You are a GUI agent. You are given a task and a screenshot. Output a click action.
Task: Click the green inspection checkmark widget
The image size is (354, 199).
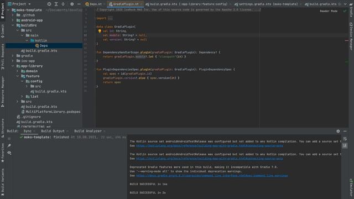pyautogui.click(x=345, y=11)
